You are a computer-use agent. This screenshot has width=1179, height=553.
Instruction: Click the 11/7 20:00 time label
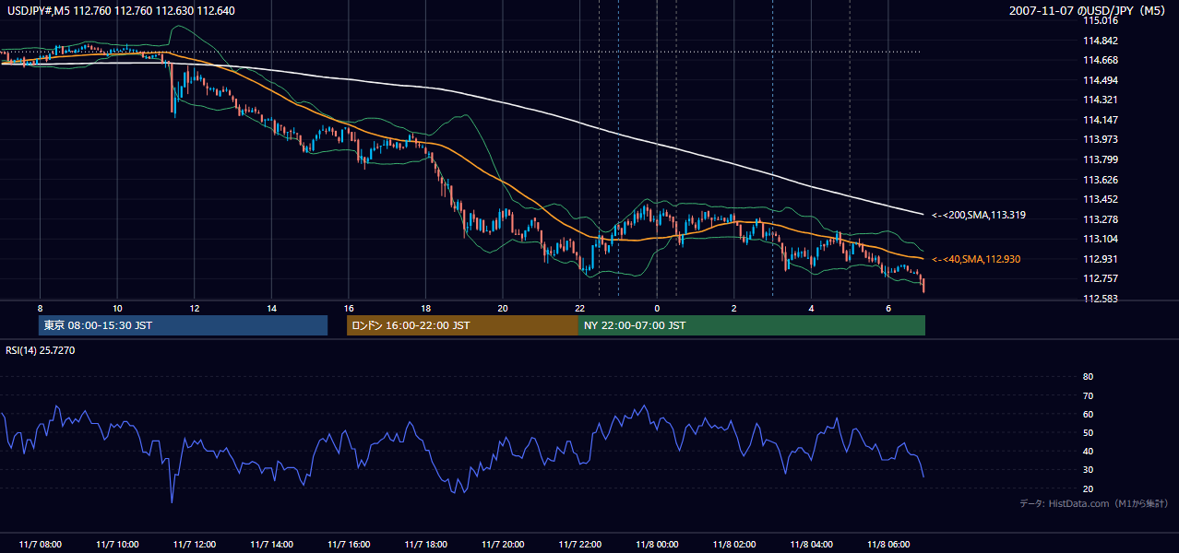502,545
